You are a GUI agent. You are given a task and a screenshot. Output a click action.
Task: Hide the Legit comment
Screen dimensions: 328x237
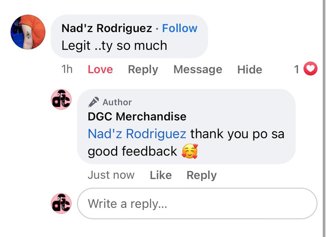tap(250, 69)
